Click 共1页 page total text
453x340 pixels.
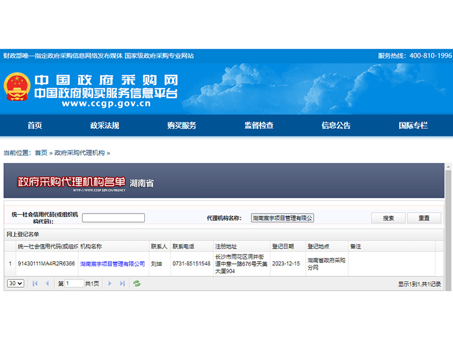pos(92,284)
